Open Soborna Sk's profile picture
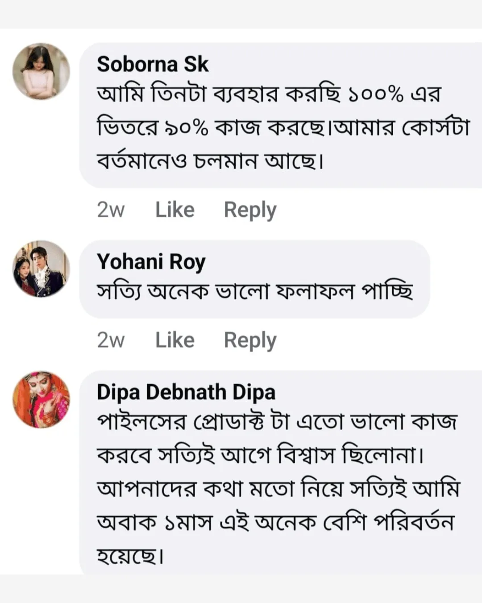Screen dimensions: 482x603 coord(41,71)
